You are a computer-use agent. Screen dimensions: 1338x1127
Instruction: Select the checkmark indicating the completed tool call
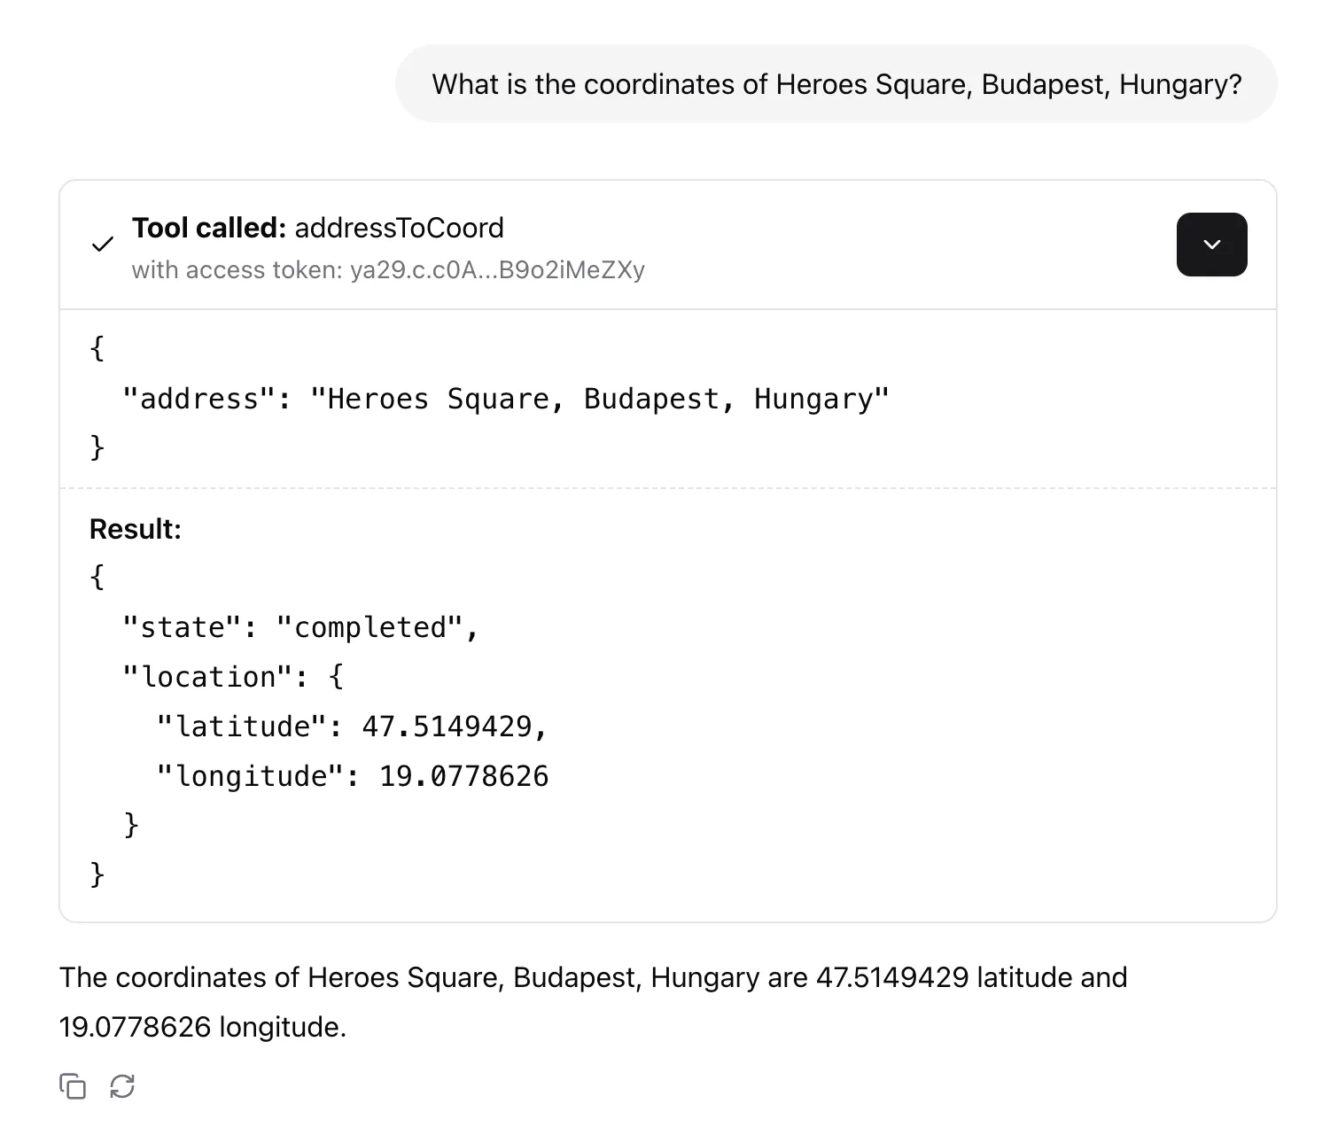coord(102,245)
